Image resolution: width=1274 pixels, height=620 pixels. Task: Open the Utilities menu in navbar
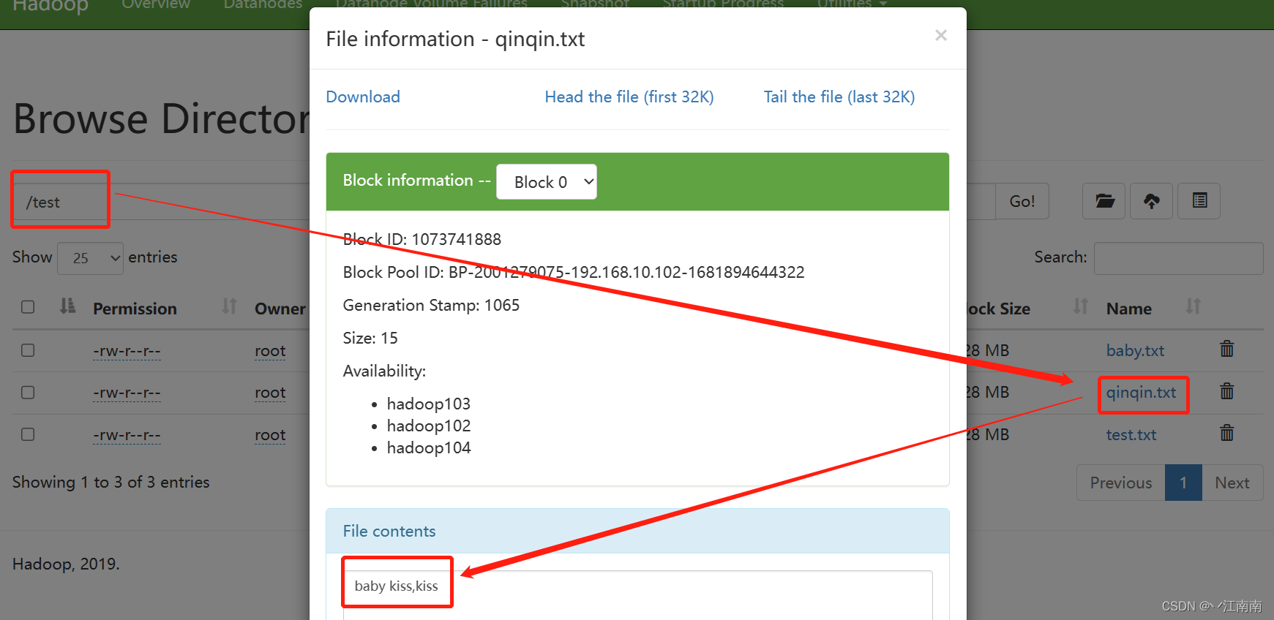coord(851,4)
